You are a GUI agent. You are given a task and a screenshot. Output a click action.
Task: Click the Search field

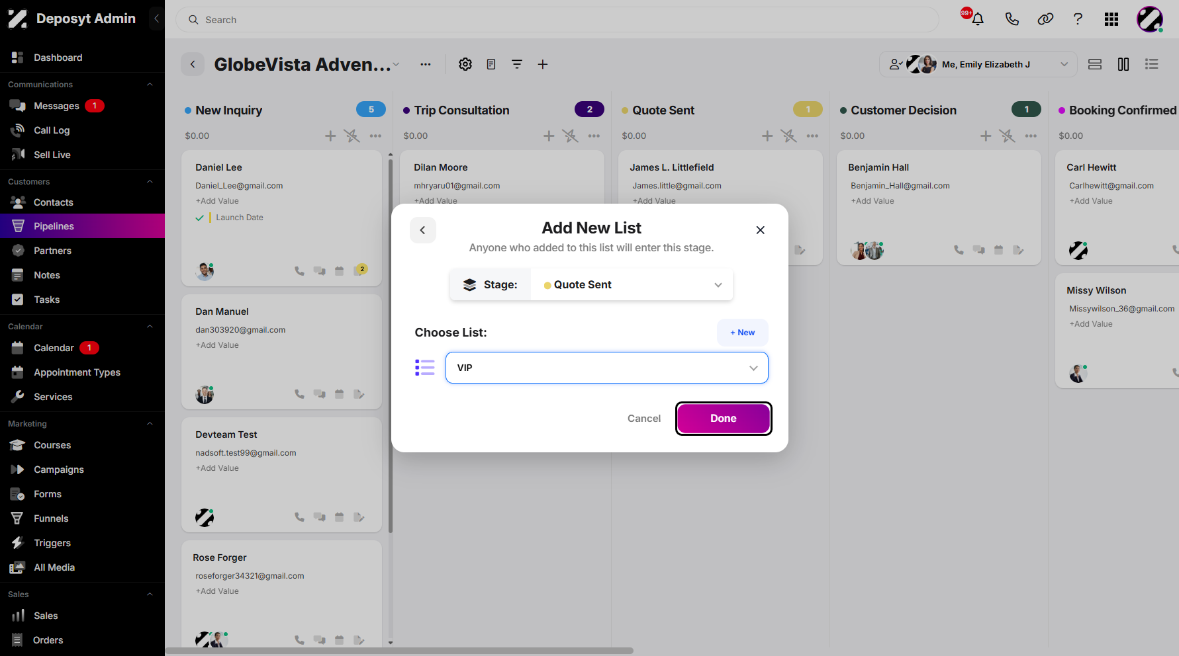click(x=557, y=20)
